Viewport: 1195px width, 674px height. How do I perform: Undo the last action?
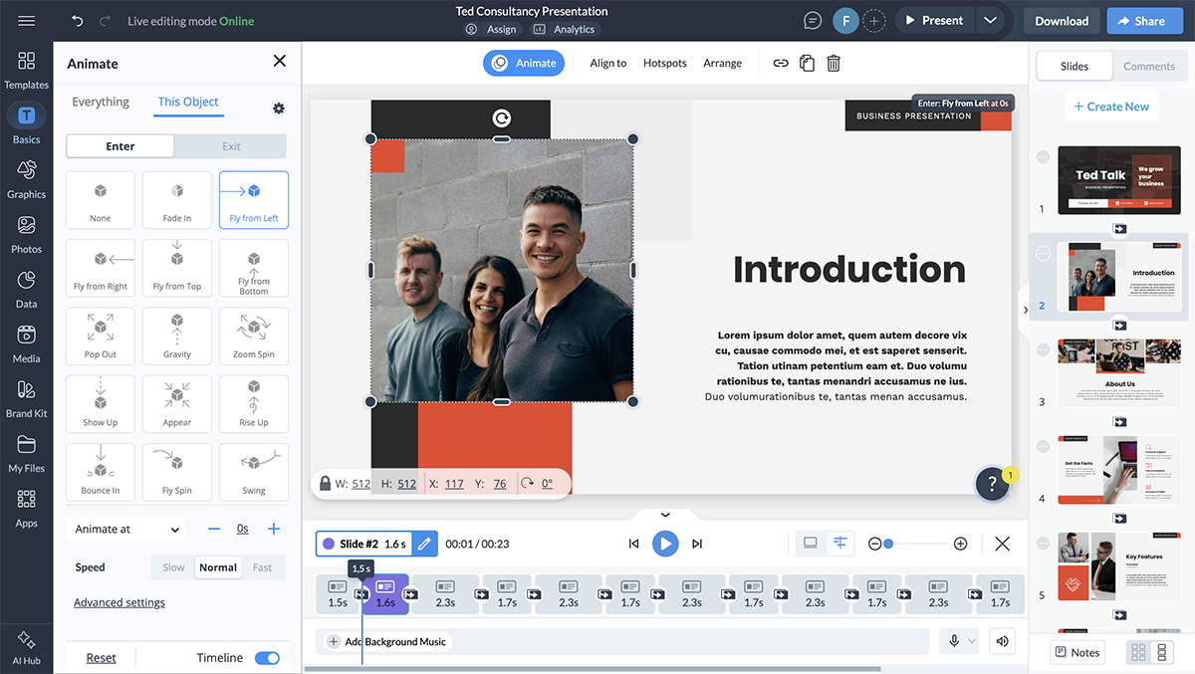tap(78, 21)
